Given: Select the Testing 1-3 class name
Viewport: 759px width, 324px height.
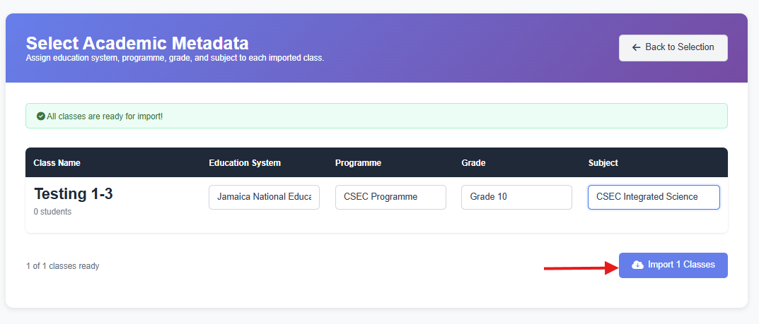Looking at the screenshot, I should (x=73, y=194).
